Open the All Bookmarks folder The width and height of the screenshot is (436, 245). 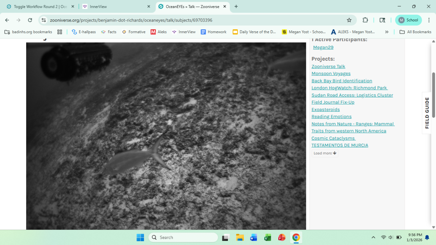415,32
